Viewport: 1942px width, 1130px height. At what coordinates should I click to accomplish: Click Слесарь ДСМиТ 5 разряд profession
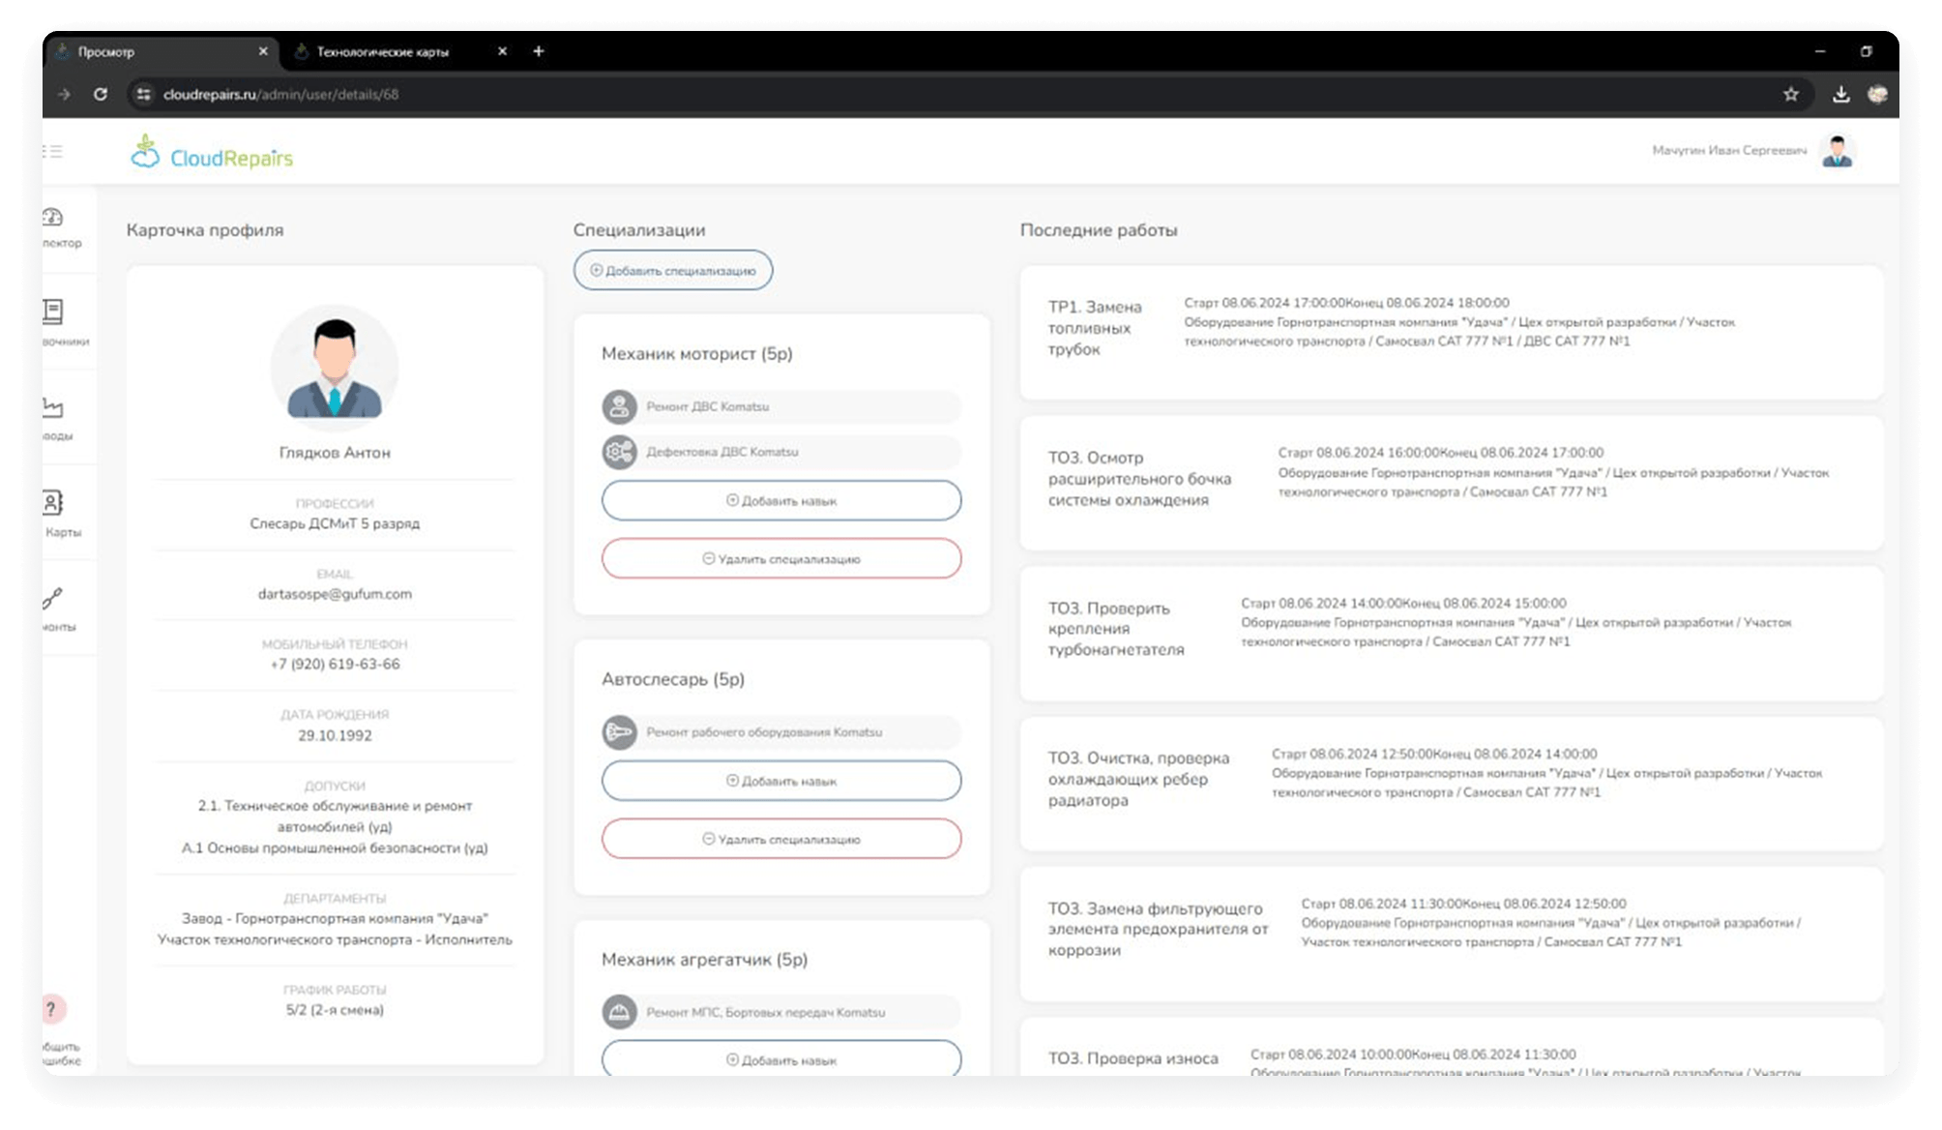pos(335,523)
